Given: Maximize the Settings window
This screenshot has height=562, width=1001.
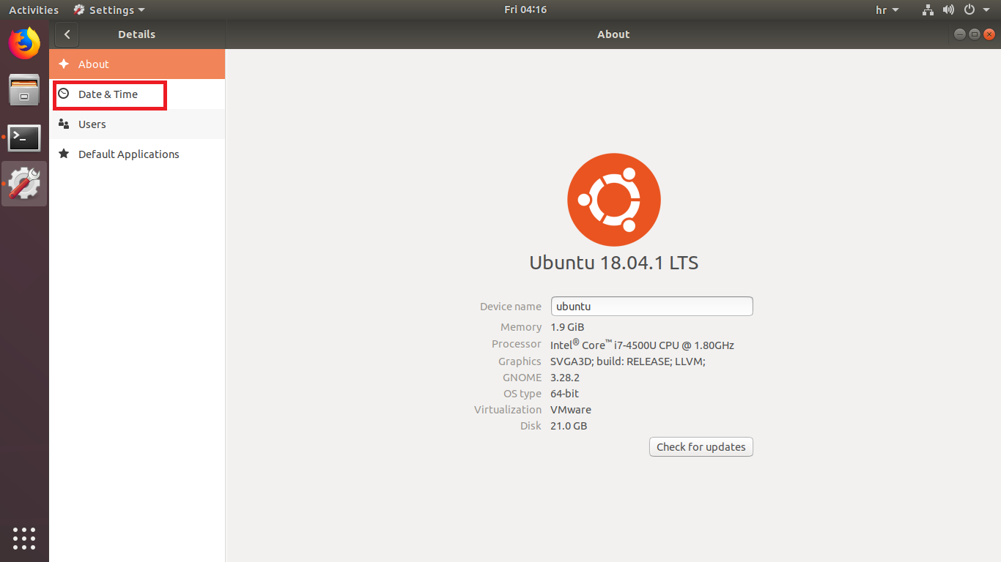Looking at the screenshot, I should pos(974,34).
